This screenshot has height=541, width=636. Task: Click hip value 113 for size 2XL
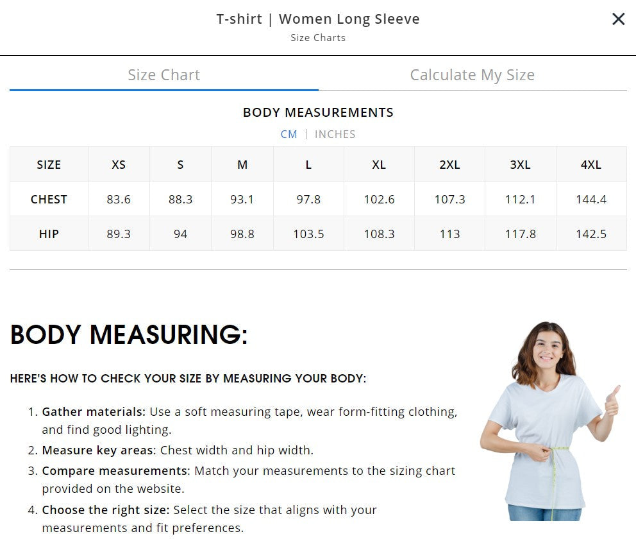[x=449, y=234]
